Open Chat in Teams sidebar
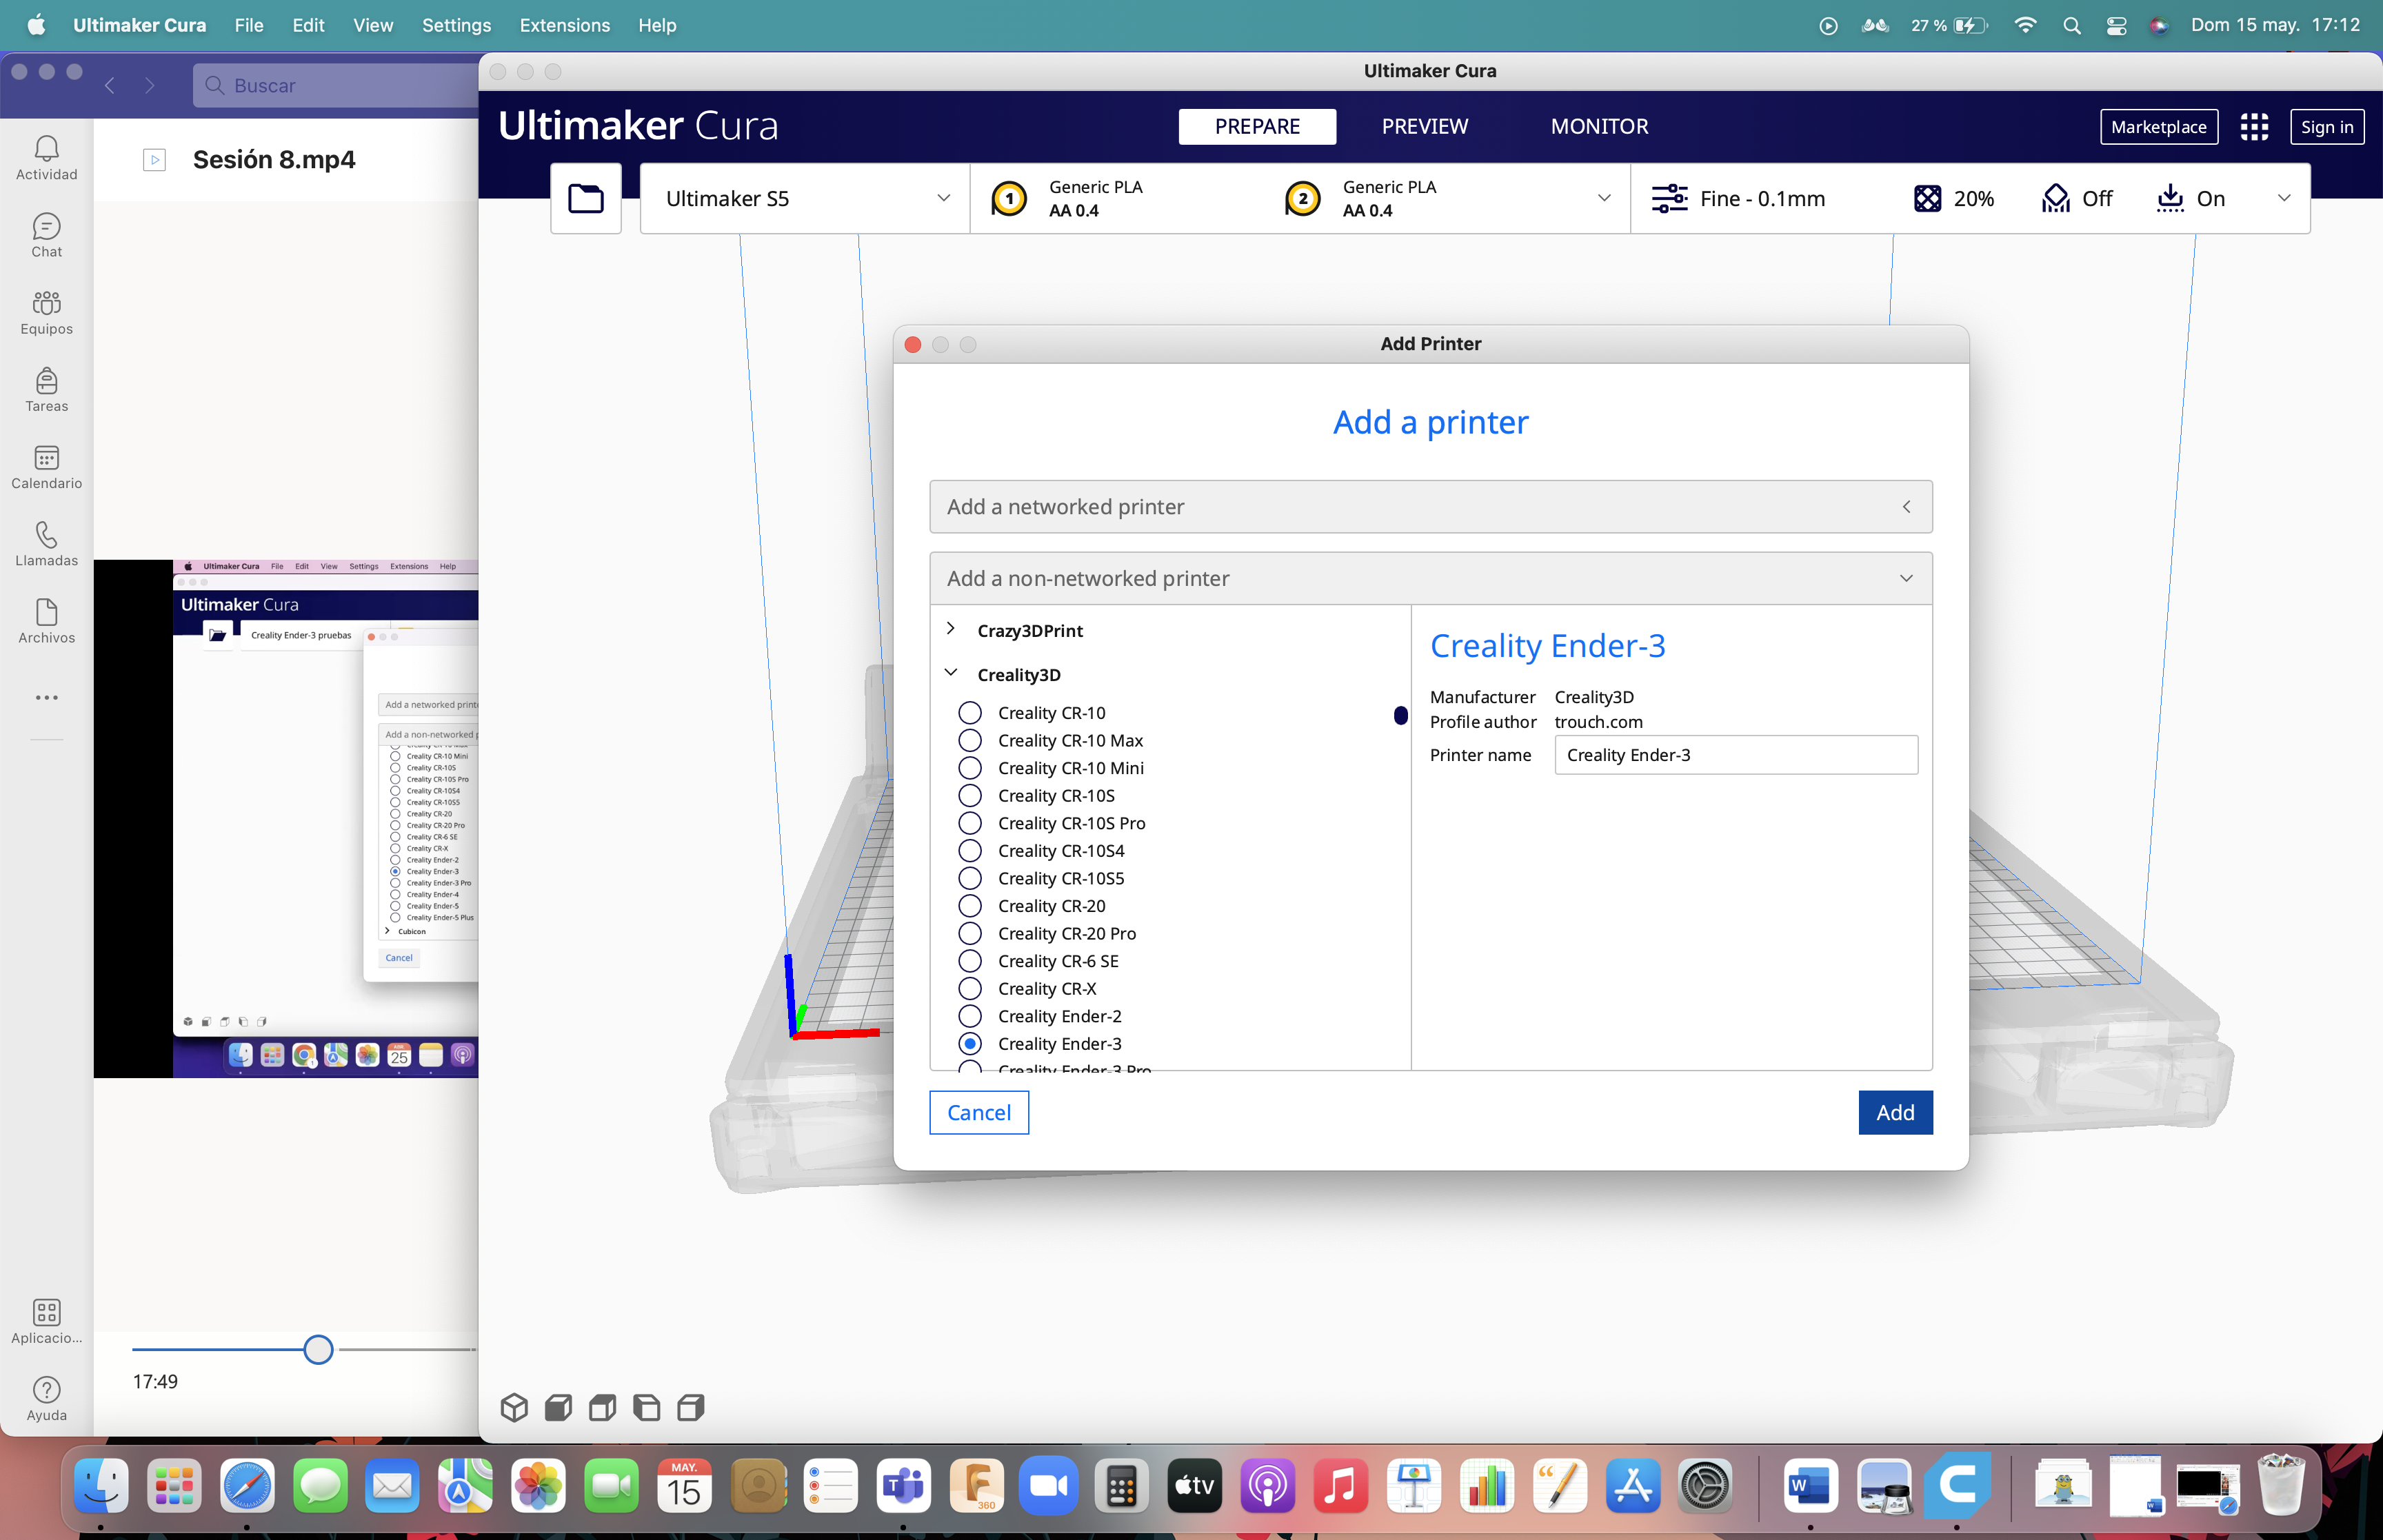 46,235
